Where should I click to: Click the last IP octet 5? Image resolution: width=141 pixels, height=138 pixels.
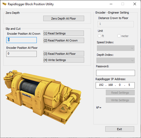pyautogui.click(x=129, y=85)
